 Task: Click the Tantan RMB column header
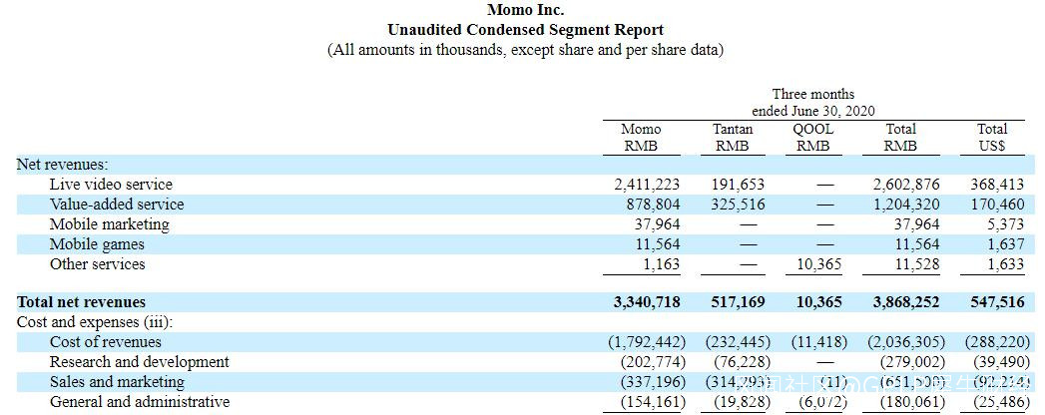click(x=734, y=138)
